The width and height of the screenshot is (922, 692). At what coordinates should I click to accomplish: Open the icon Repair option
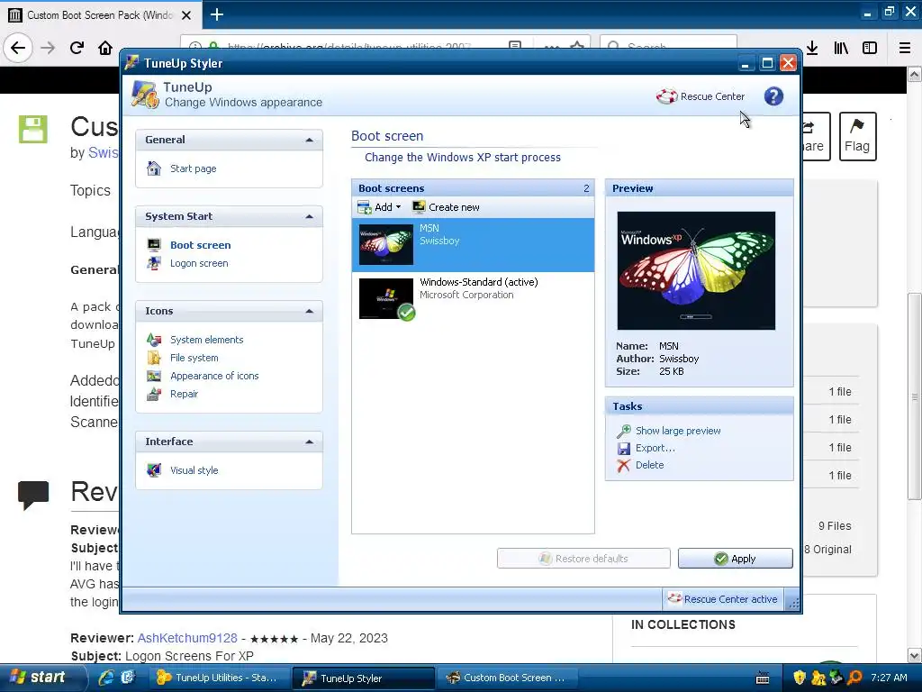[184, 394]
